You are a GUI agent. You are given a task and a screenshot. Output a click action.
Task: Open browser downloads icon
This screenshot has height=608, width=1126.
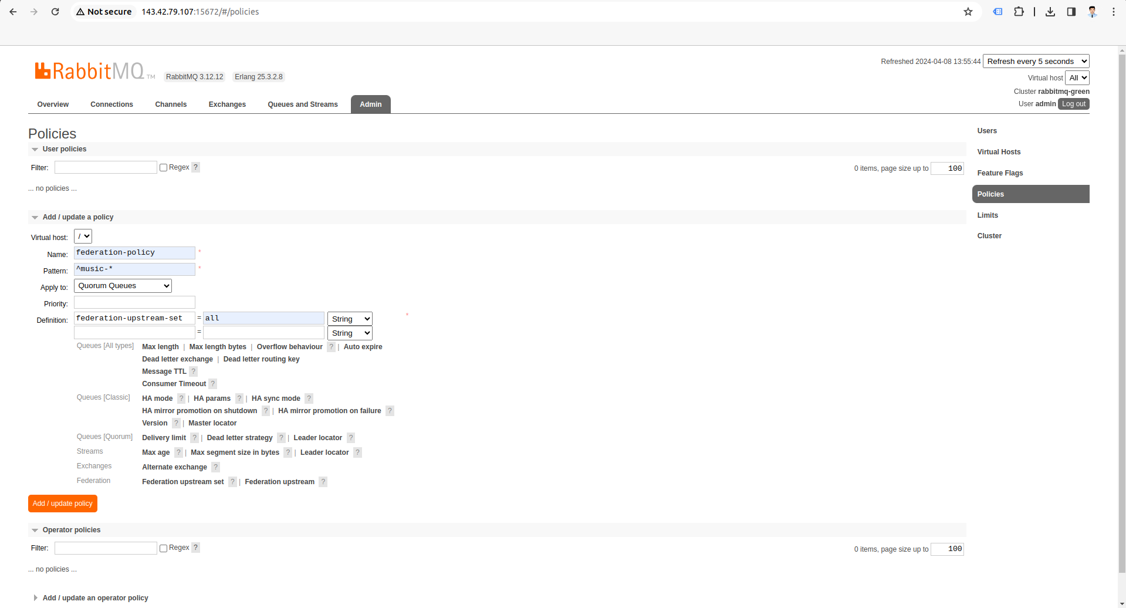(x=1050, y=12)
